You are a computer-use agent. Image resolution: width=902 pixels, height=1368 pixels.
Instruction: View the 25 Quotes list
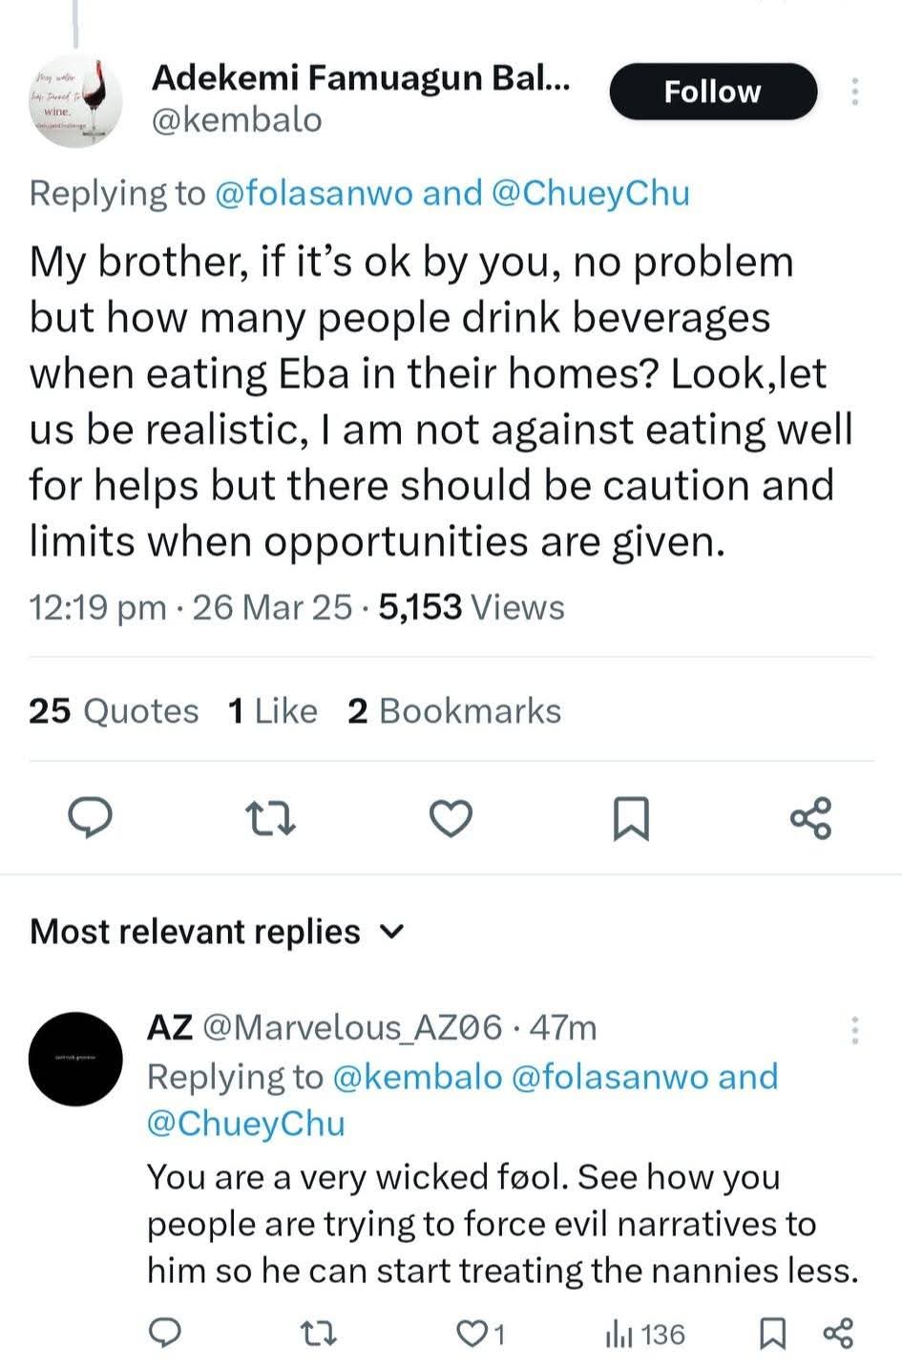click(114, 711)
